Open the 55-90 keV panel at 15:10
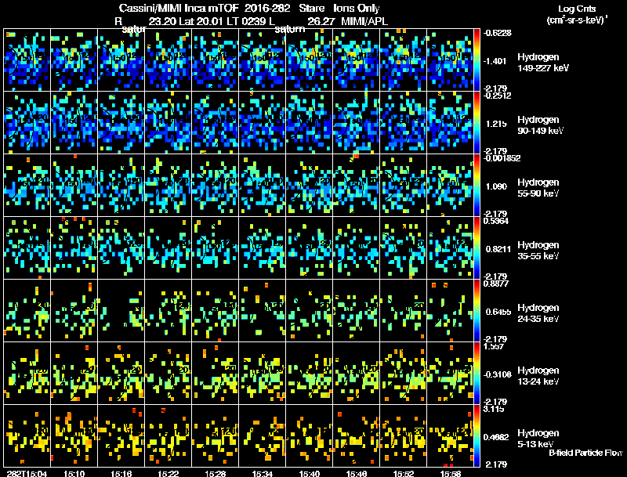 pyautogui.click(x=74, y=186)
